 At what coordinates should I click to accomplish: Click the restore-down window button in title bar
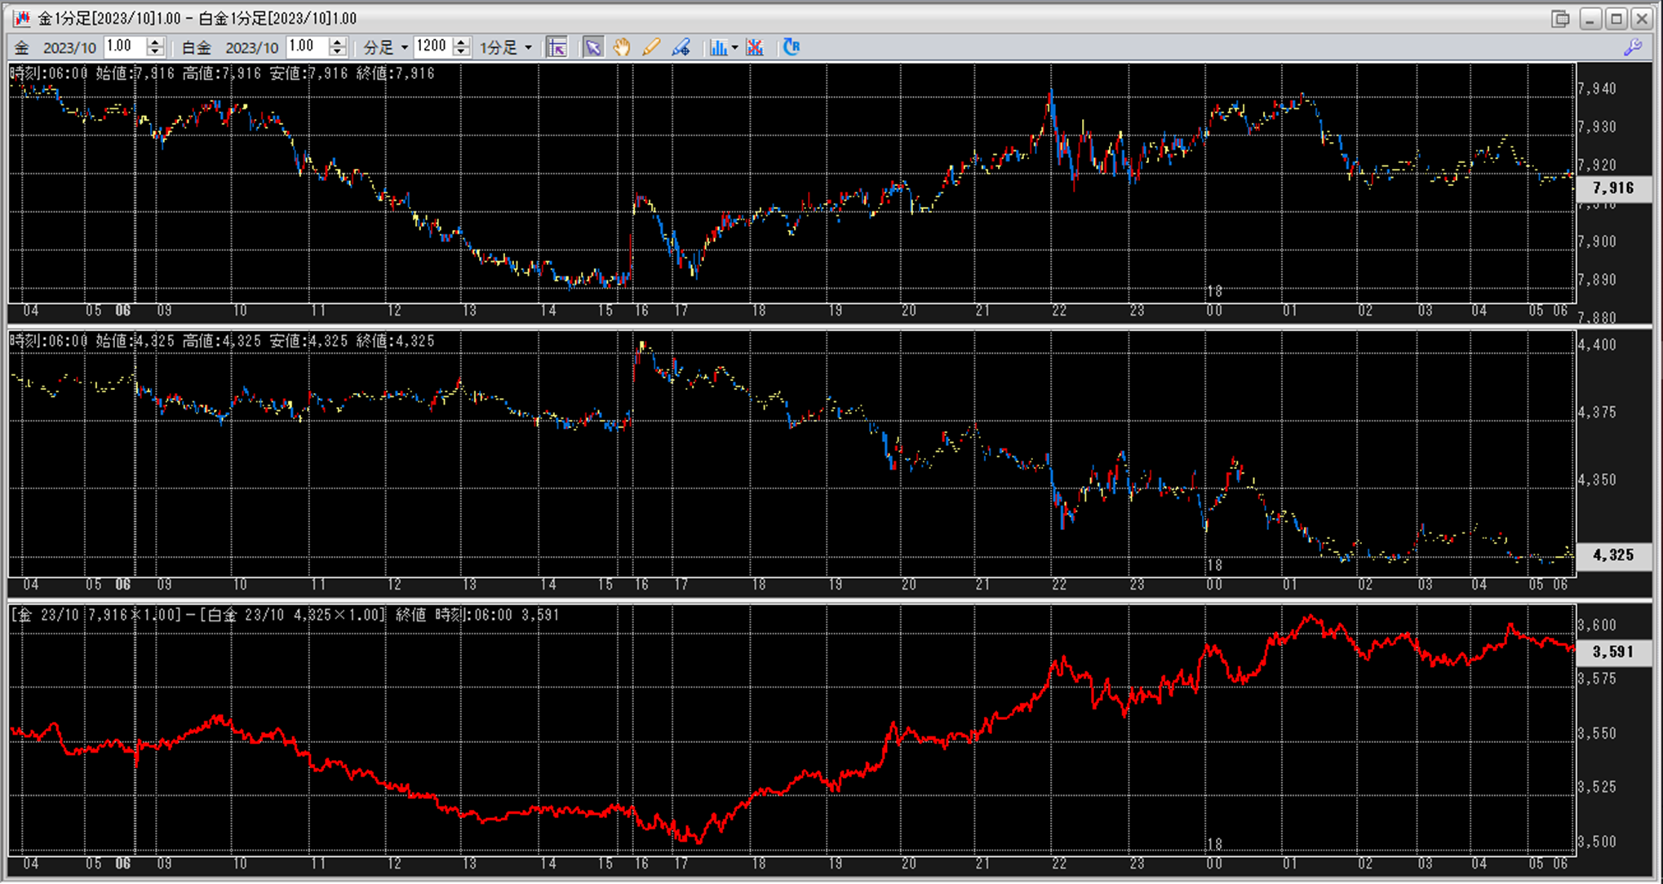point(1560,18)
